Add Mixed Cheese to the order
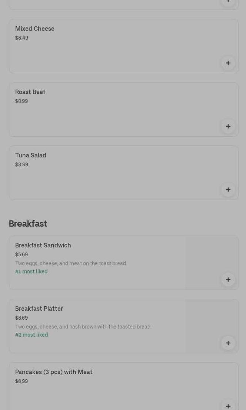The image size is (246, 410). coord(228,63)
